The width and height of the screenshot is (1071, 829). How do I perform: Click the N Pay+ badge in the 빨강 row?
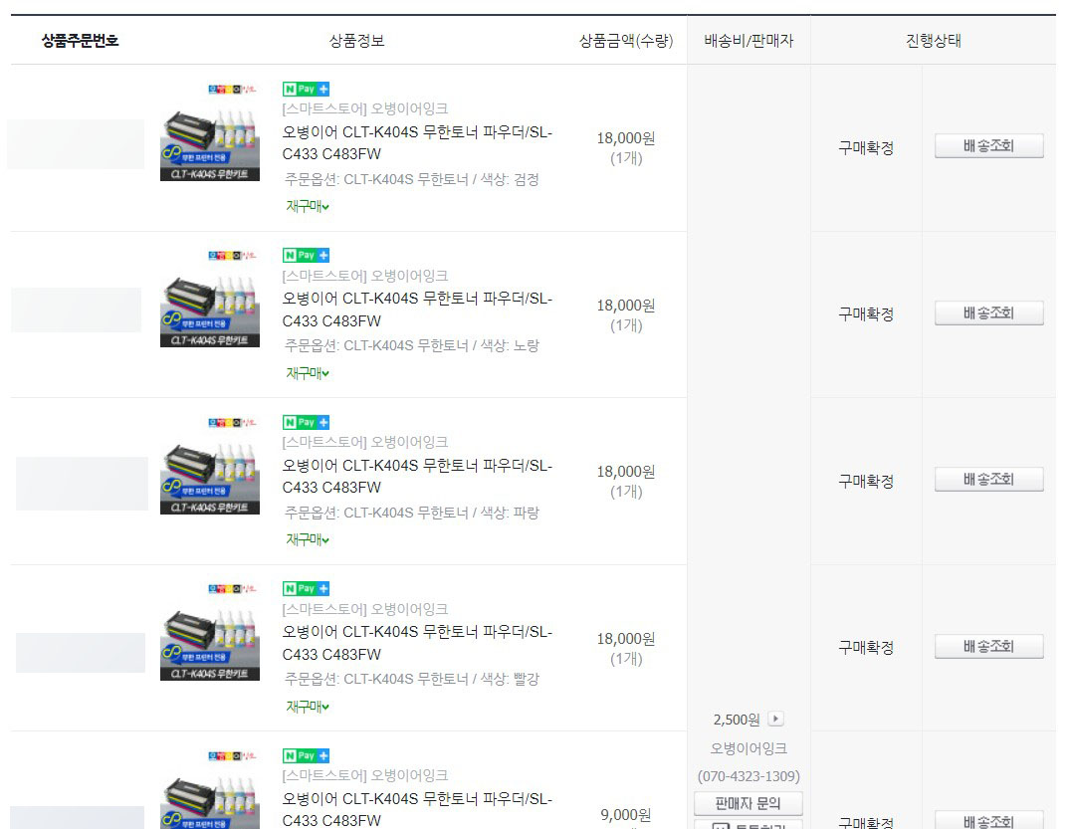pyautogui.click(x=306, y=588)
